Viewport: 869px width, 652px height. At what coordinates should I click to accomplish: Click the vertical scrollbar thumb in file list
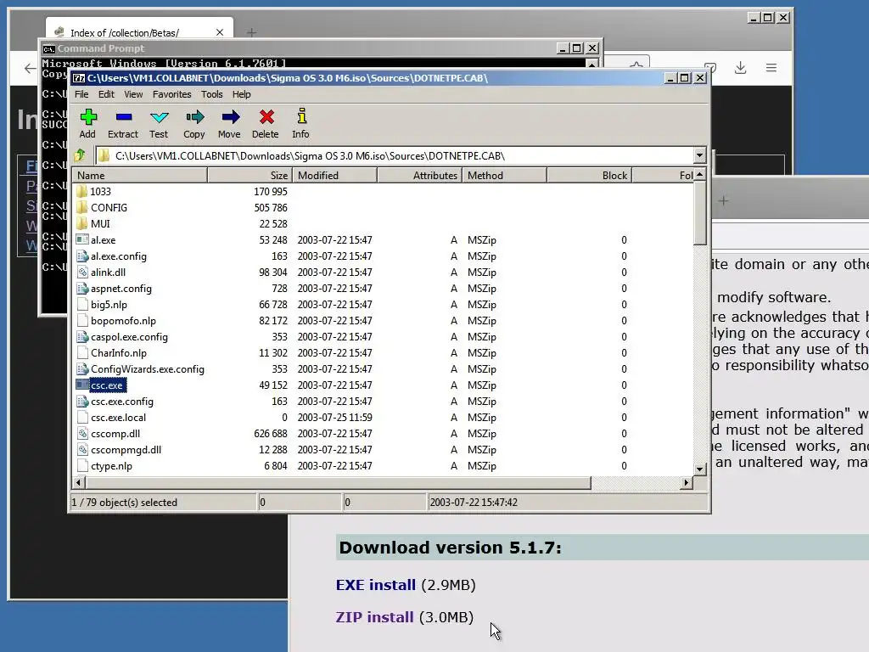click(700, 213)
